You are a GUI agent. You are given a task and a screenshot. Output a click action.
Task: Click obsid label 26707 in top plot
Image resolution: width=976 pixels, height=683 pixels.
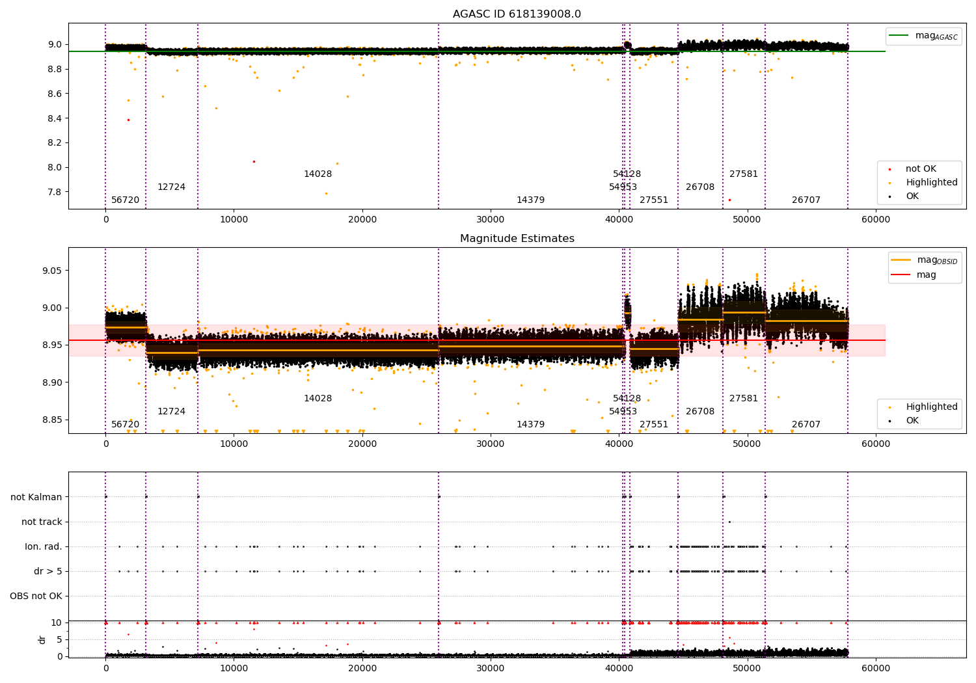pyautogui.click(x=806, y=200)
